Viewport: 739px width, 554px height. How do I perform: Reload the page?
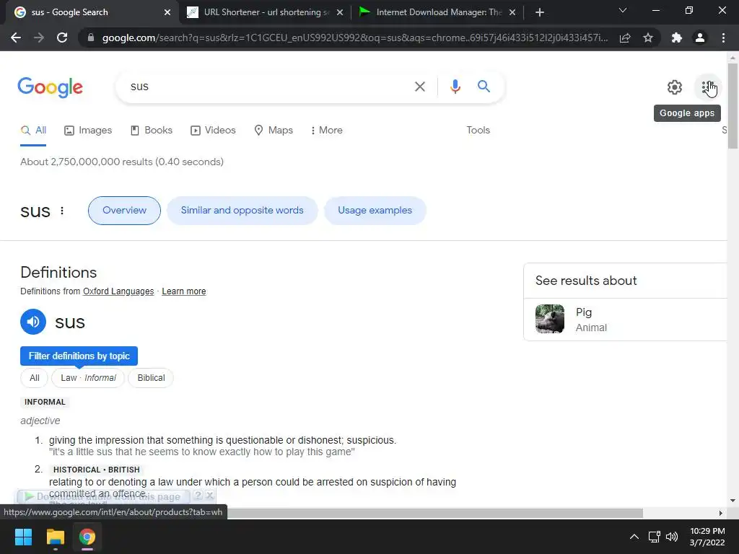(x=62, y=38)
